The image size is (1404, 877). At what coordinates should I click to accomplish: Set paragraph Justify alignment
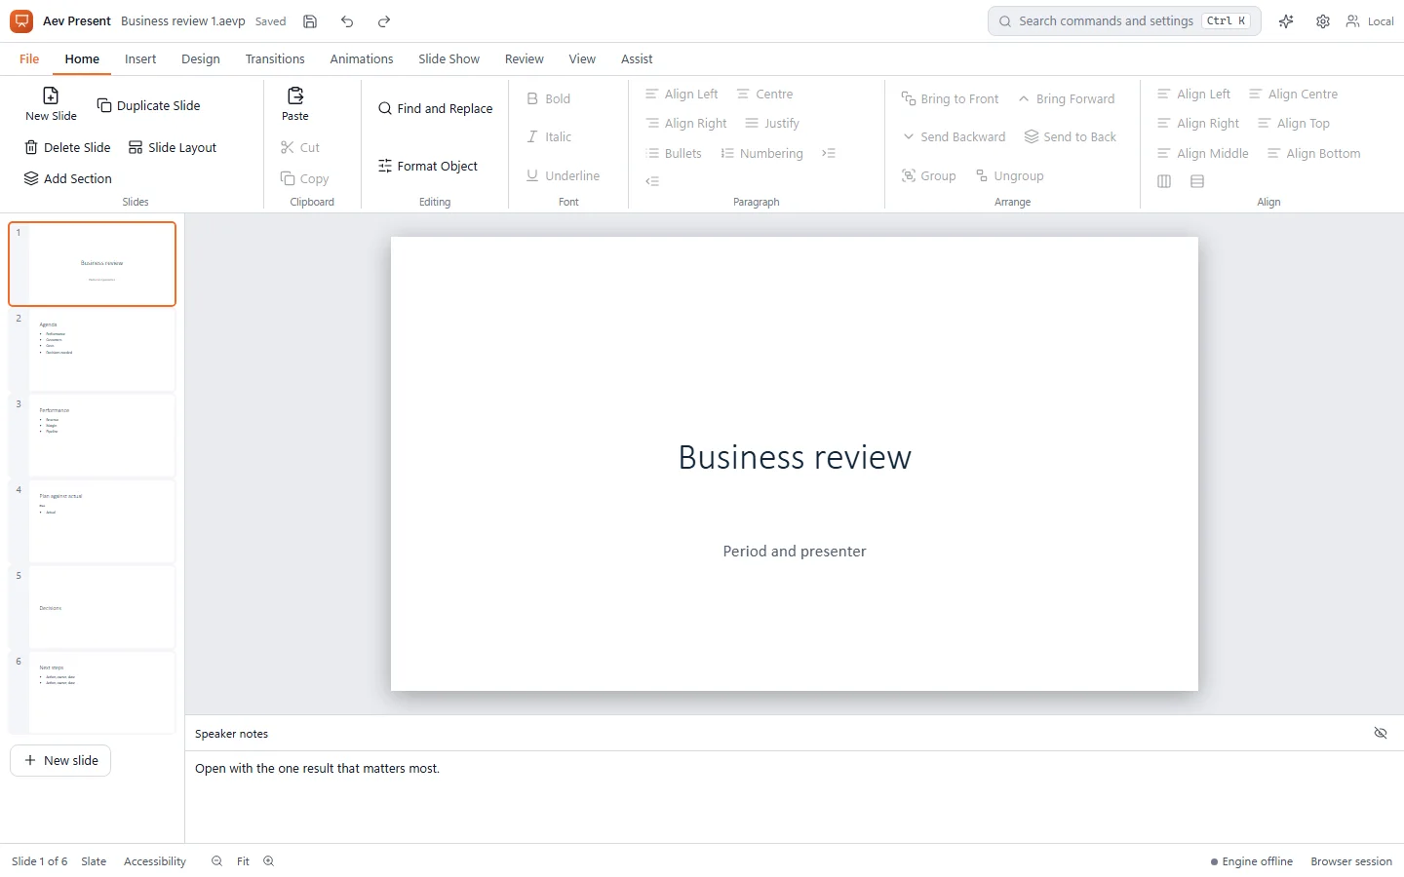[x=772, y=123]
